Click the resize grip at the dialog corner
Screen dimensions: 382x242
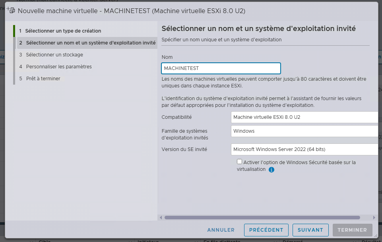pos(375,235)
